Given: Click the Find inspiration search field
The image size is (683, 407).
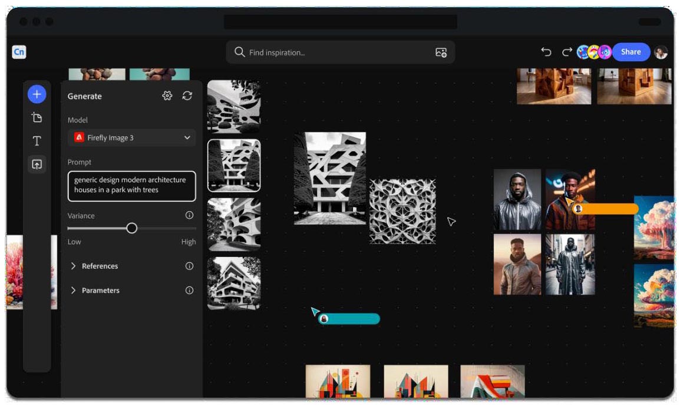Looking at the screenshot, I should coord(340,52).
